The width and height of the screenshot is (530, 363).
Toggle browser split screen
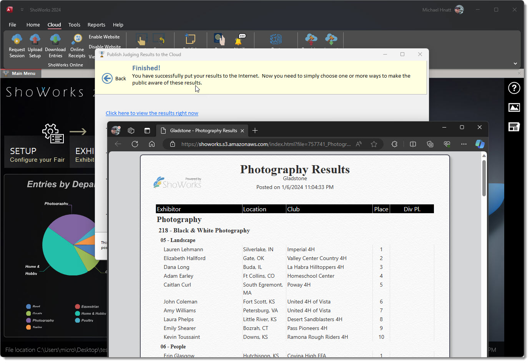pyautogui.click(x=413, y=144)
